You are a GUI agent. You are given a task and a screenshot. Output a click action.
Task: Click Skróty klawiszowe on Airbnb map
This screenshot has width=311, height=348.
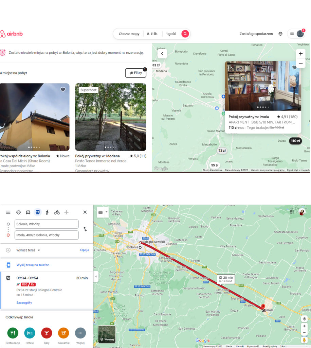pyautogui.click(x=212, y=170)
